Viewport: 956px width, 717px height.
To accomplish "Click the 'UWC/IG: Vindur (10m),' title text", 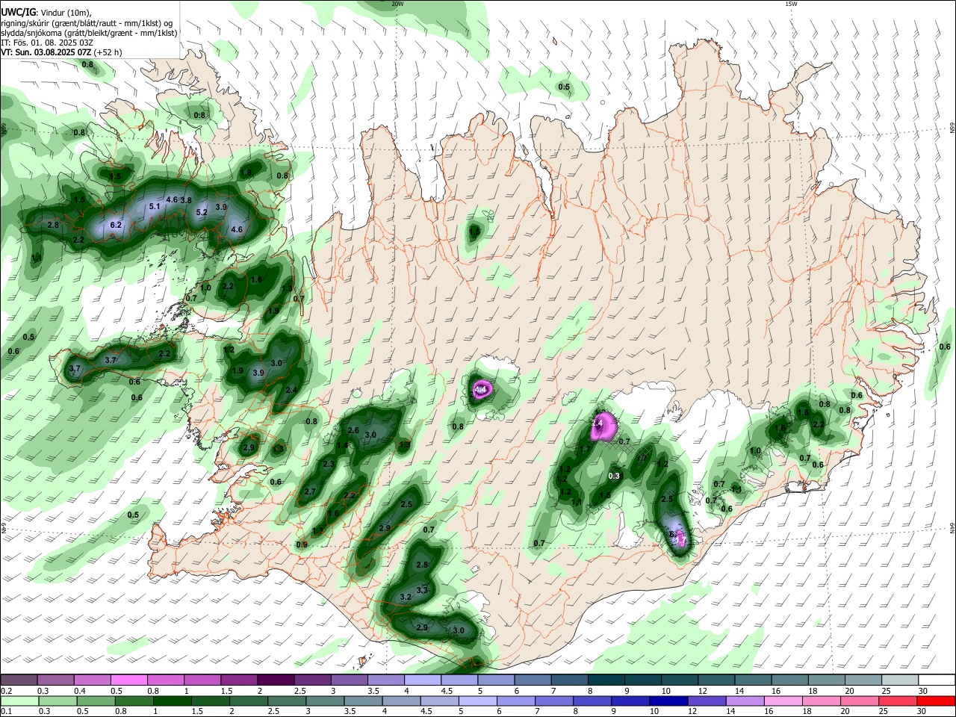I will pyautogui.click(x=46, y=12).
